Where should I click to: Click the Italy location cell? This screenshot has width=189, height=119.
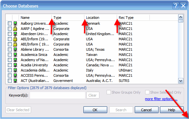[x=90, y=70]
